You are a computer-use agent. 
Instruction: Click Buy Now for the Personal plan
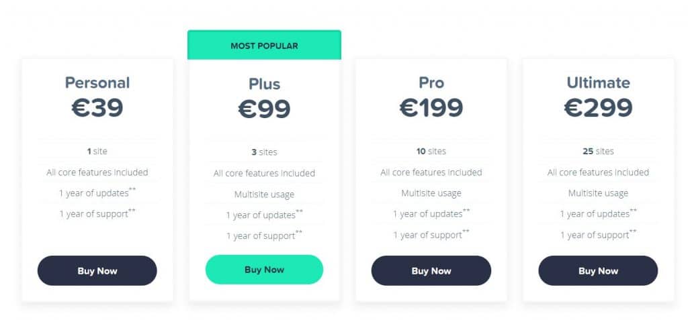(x=97, y=271)
